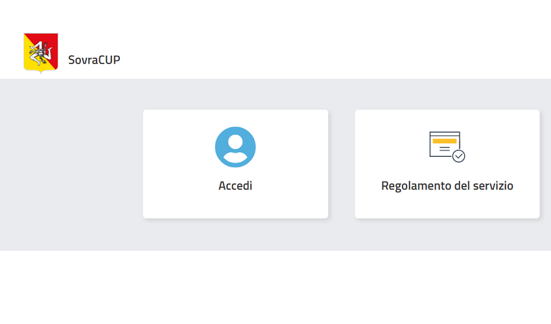This screenshot has width=551, height=324.
Task: Click the document icon above Regolamento
Action: tap(447, 147)
